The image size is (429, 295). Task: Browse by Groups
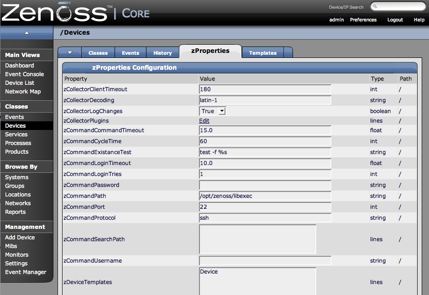click(x=15, y=186)
